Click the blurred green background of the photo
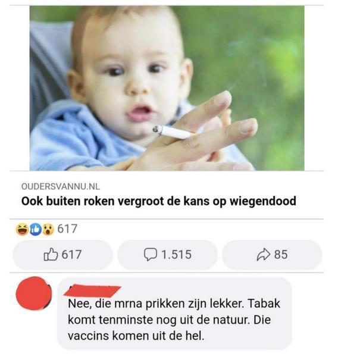Screen dimensions: 357x354 [262, 68]
